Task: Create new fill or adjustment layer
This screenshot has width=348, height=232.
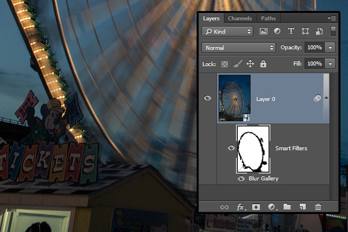Action: coord(272,207)
